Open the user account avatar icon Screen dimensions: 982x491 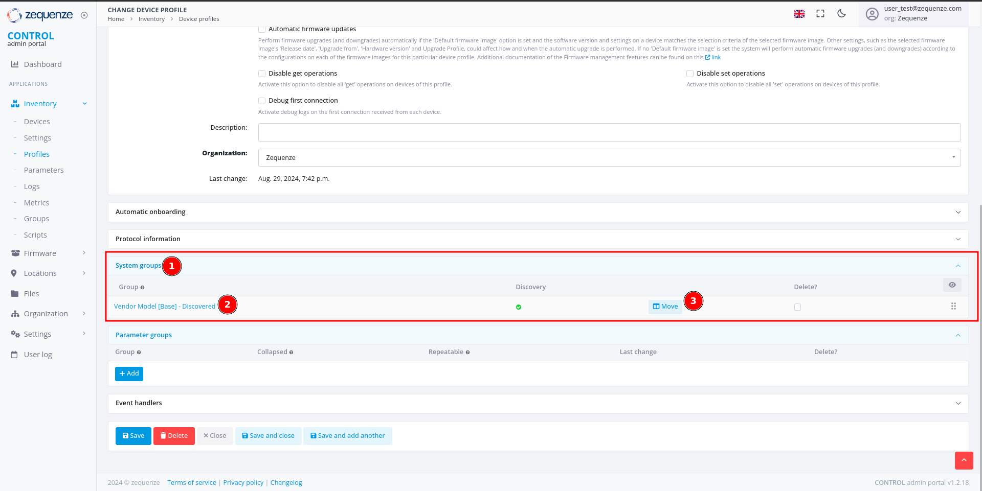pos(872,14)
